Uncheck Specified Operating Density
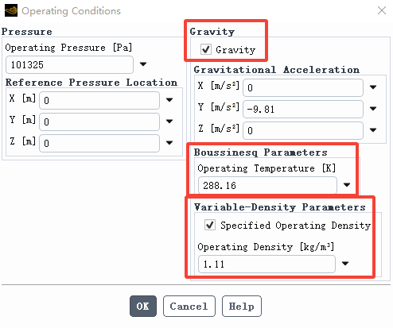The width and height of the screenshot is (393, 328). pos(210,225)
